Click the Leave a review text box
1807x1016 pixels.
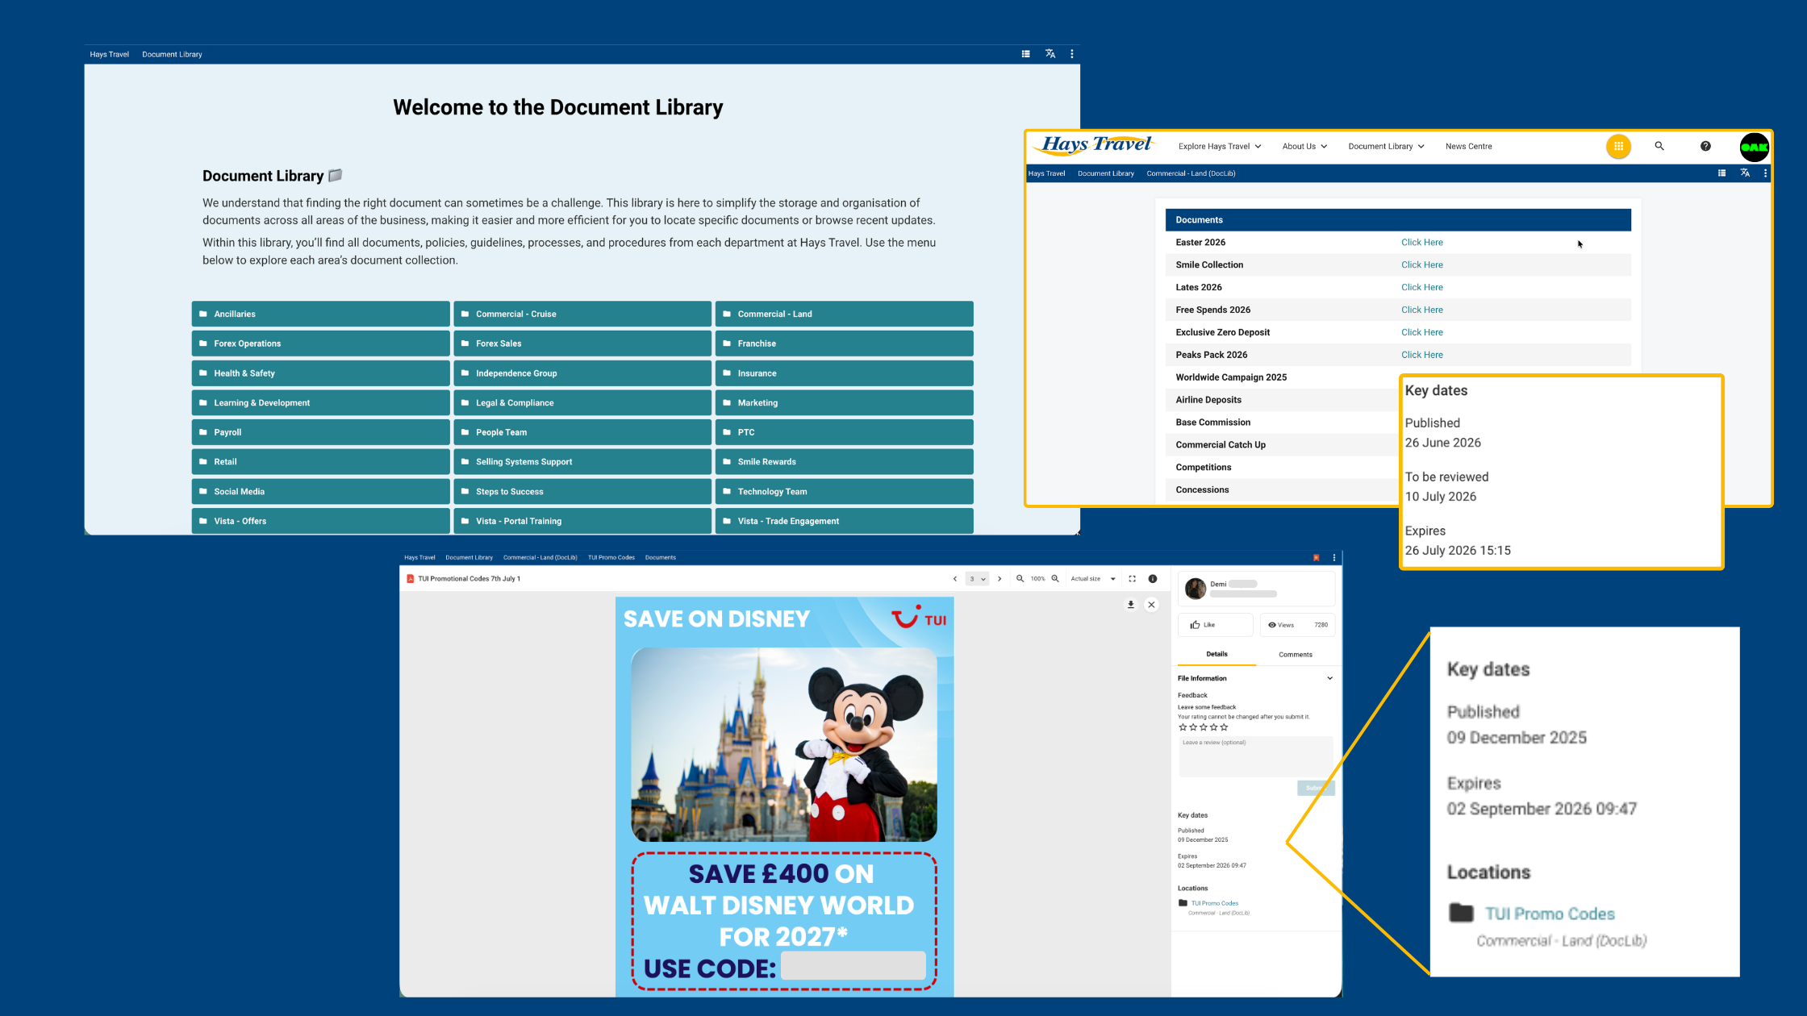tap(1256, 756)
